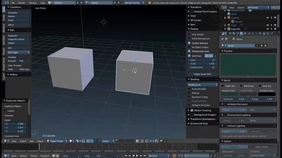Enable the Textured Solid checkbox
This screenshot has height=158, width=282.
coord(189,89)
